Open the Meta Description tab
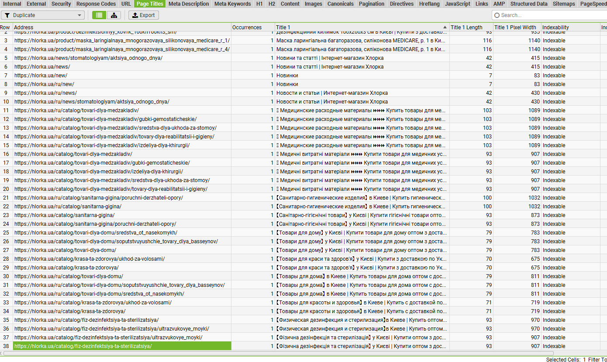Image resolution: width=607 pixels, height=362 pixels. pyautogui.click(x=189, y=4)
